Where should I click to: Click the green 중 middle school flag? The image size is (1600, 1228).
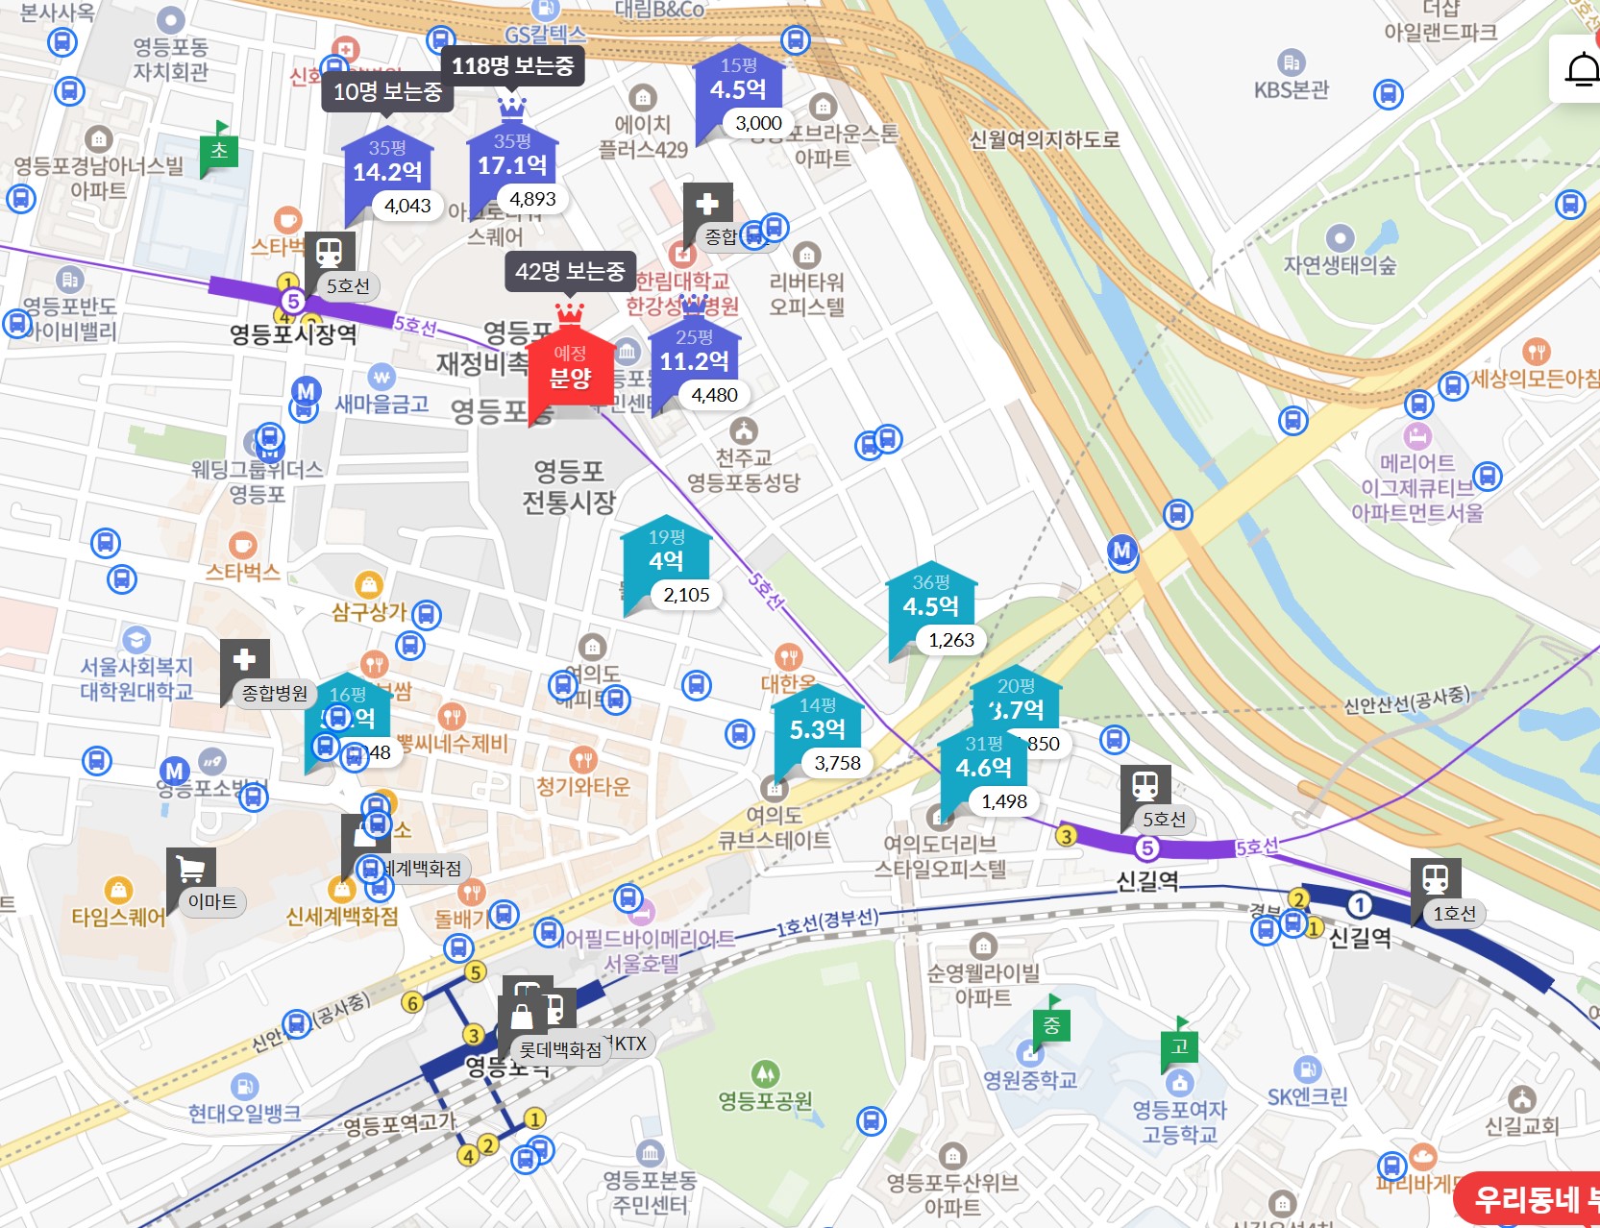click(x=1051, y=1025)
